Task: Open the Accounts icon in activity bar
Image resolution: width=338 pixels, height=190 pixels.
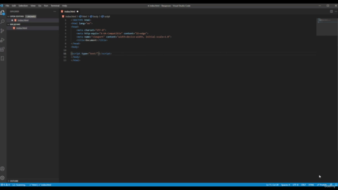Action: pyautogui.click(x=3, y=169)
